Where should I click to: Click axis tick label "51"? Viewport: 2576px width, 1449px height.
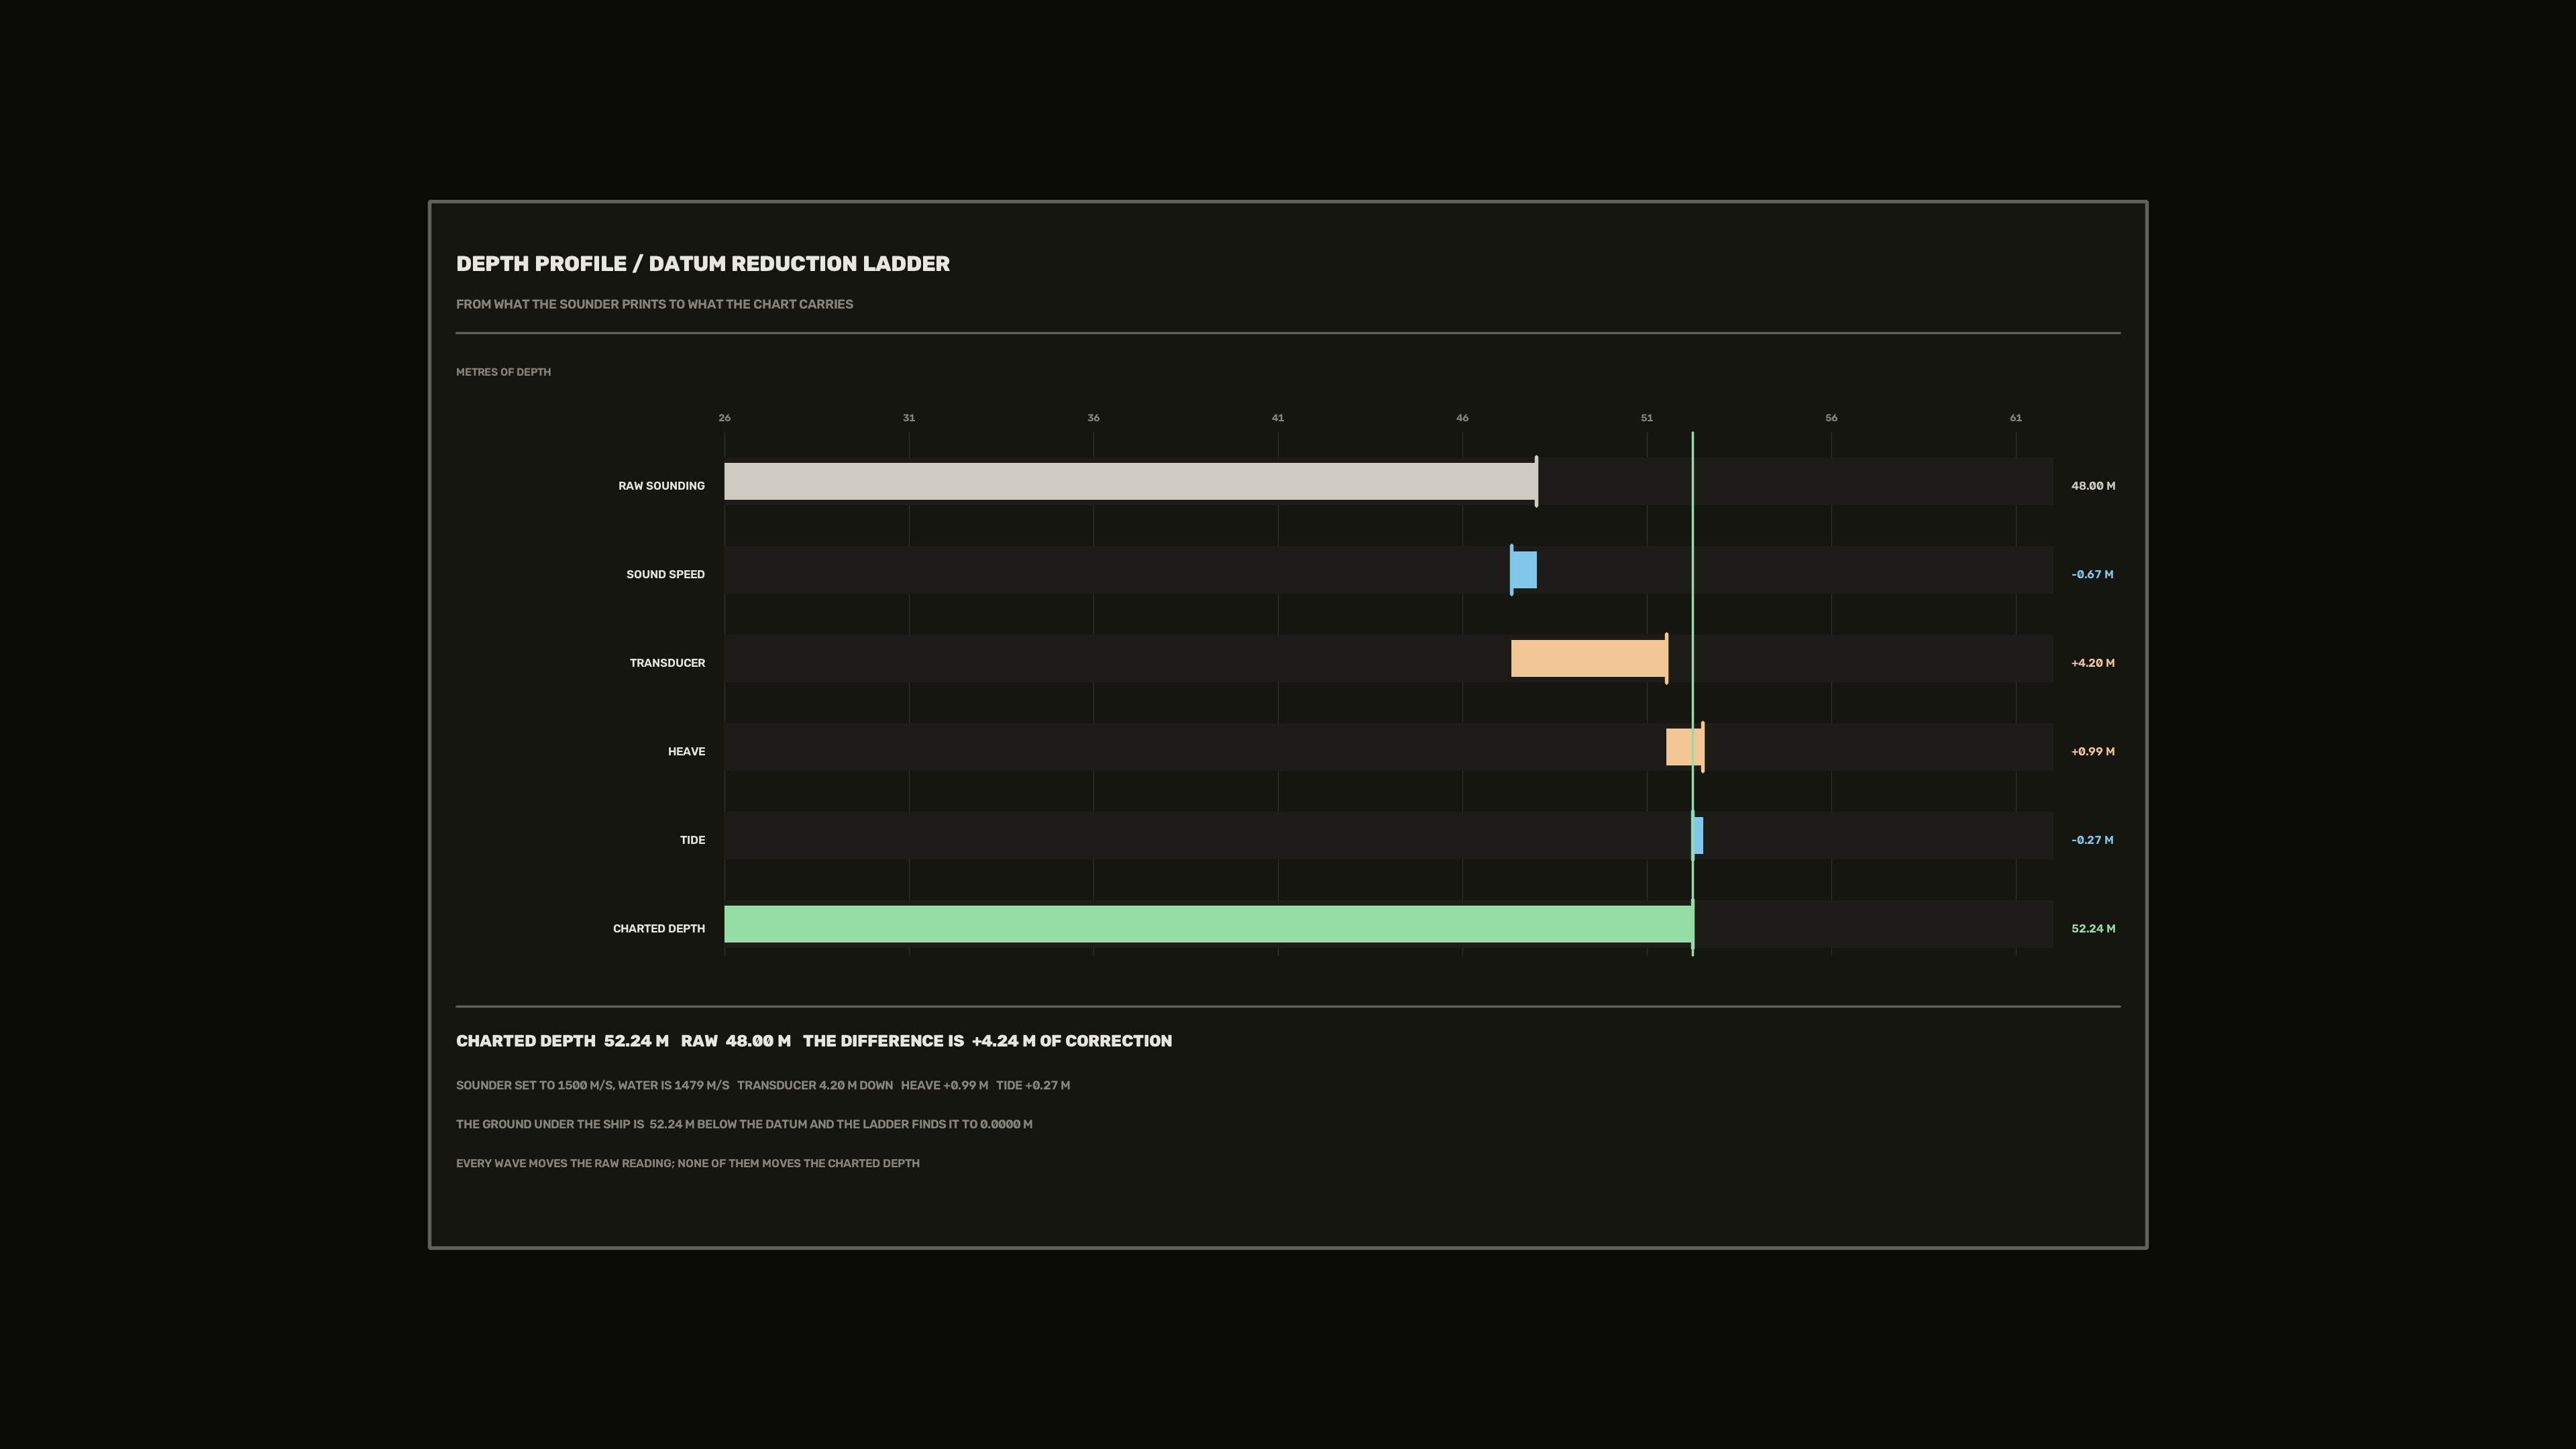coord(1647,418)
